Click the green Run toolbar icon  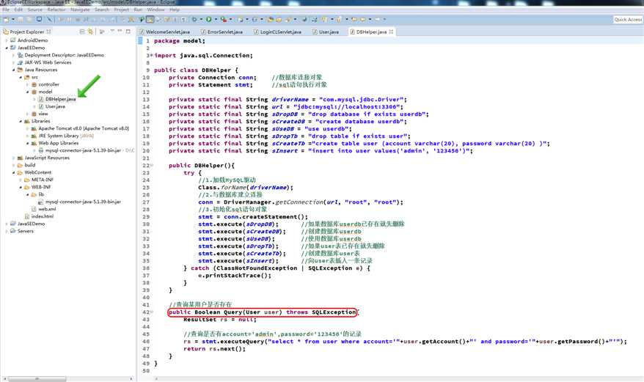point(209,19)
